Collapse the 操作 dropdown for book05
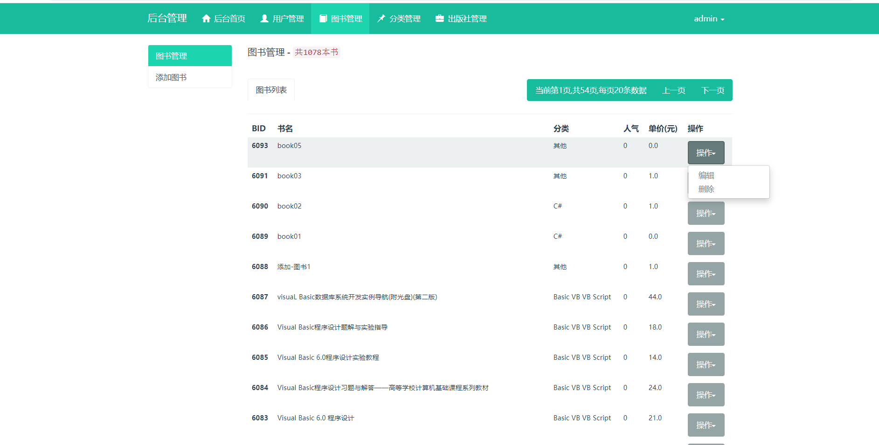The height and width of the screenshot is (445, 879). tap(706, 153)
